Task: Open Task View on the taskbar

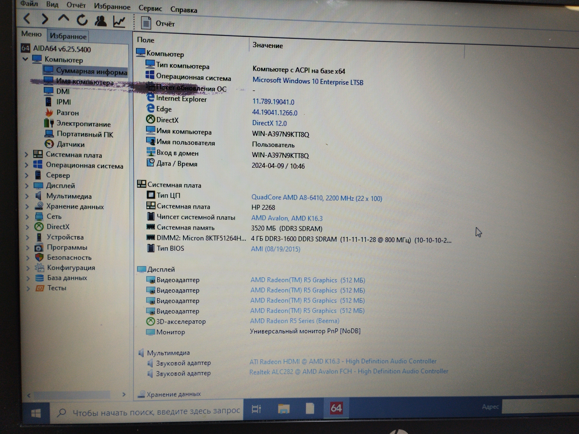Action: point(256,409)
